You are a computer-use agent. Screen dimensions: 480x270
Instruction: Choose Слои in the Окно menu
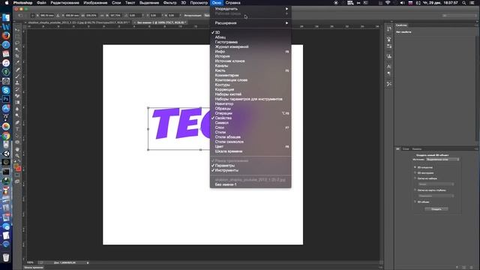click(x=250, y=127)
